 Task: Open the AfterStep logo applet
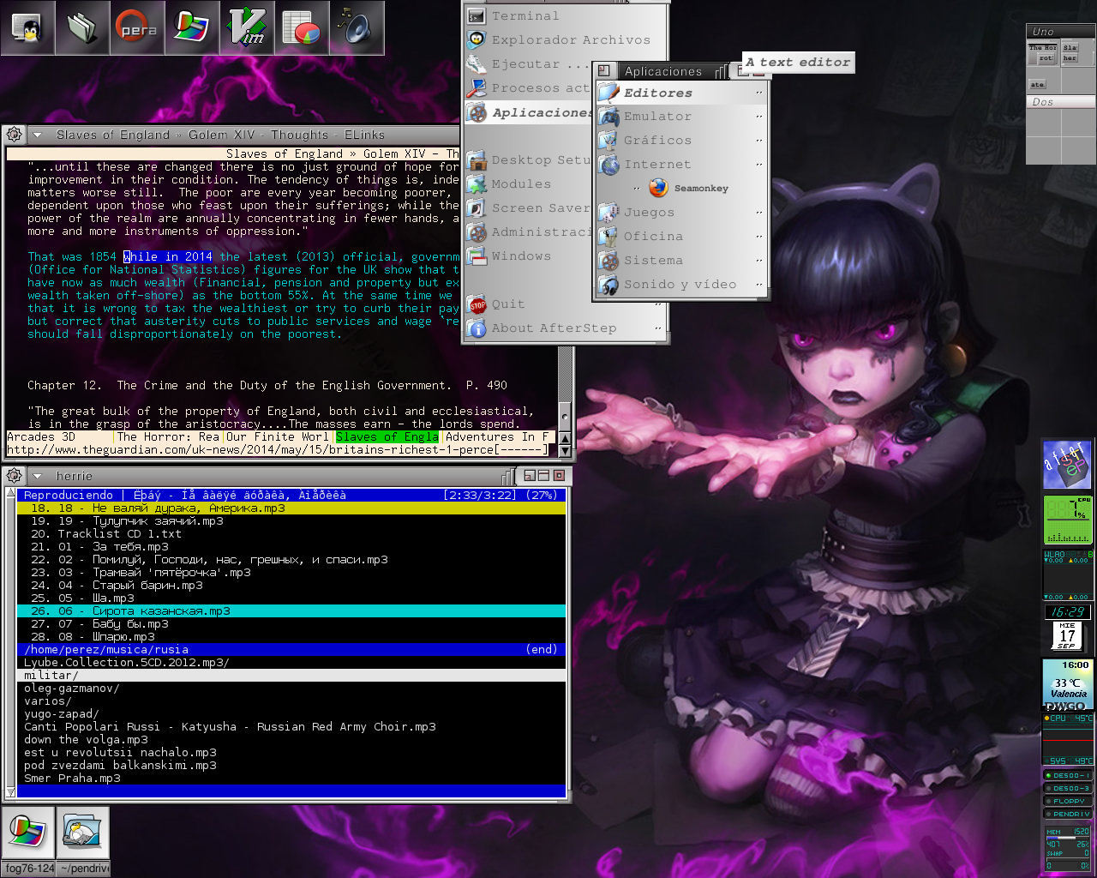pyautogui.click(x=1067, y=465)
